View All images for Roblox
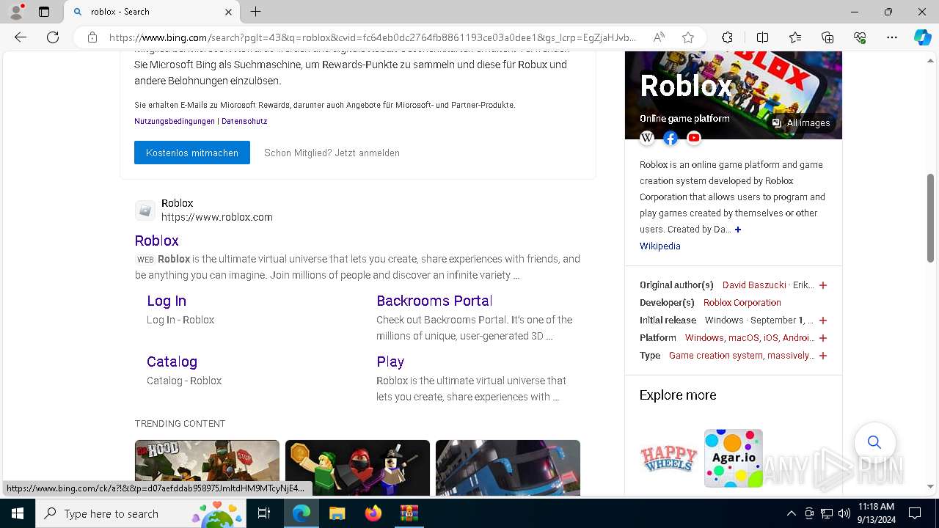939x528 pixels. tap(801, 123)
